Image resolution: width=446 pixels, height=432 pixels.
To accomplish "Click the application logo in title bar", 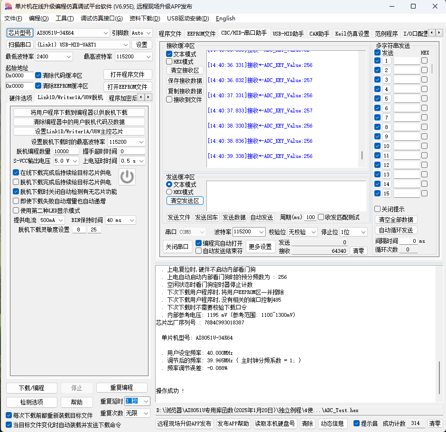I will (x=8, y=6).
